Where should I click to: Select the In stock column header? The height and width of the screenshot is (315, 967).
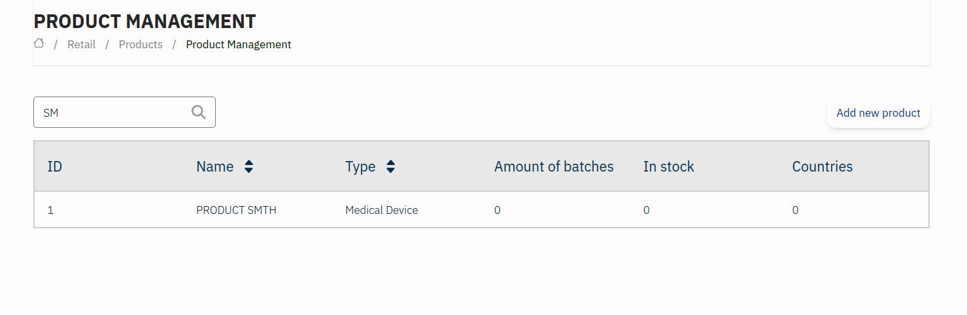click(668, 167)
